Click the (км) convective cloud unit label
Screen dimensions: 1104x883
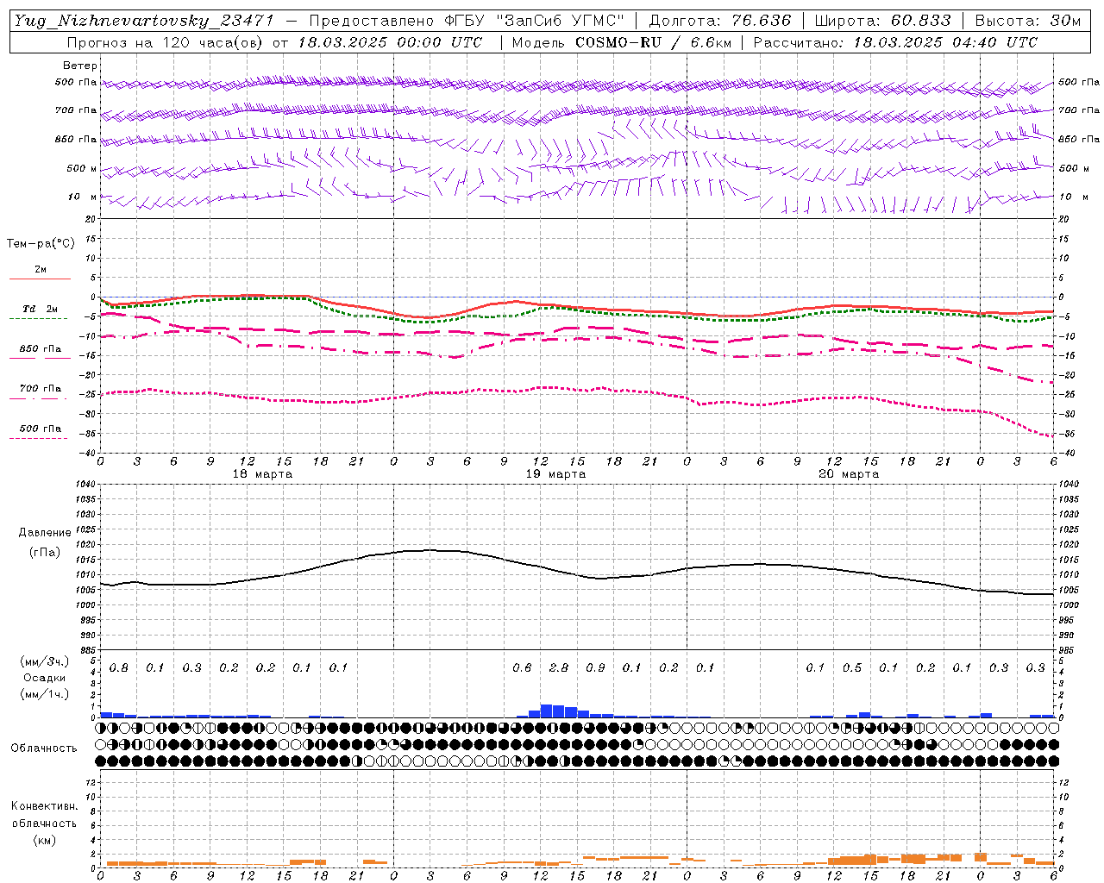45,840
